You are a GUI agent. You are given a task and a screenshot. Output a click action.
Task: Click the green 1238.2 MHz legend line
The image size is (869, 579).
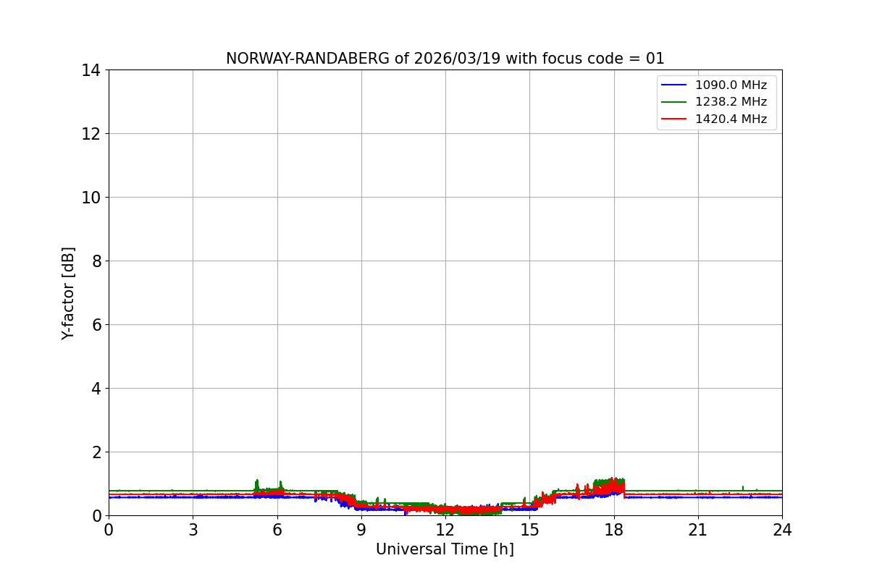point(674,102)
